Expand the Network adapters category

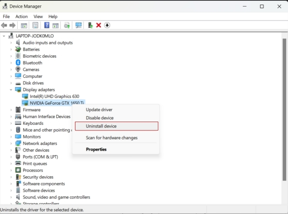coord(11,143)
